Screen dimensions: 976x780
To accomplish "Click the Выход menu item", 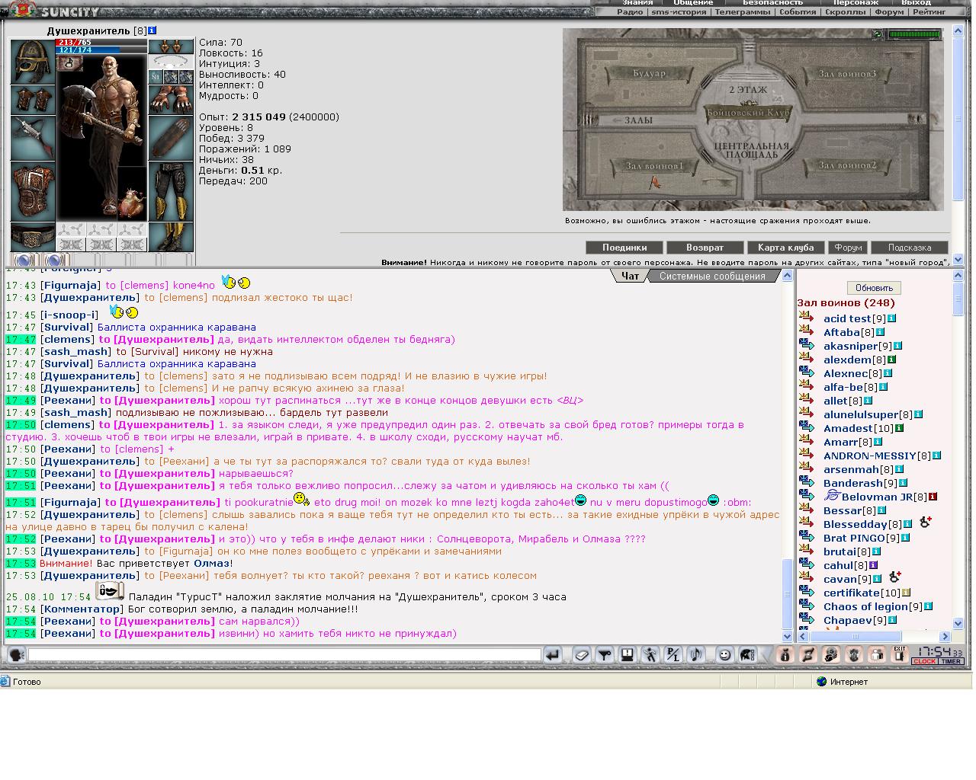I will coord(916,3).
